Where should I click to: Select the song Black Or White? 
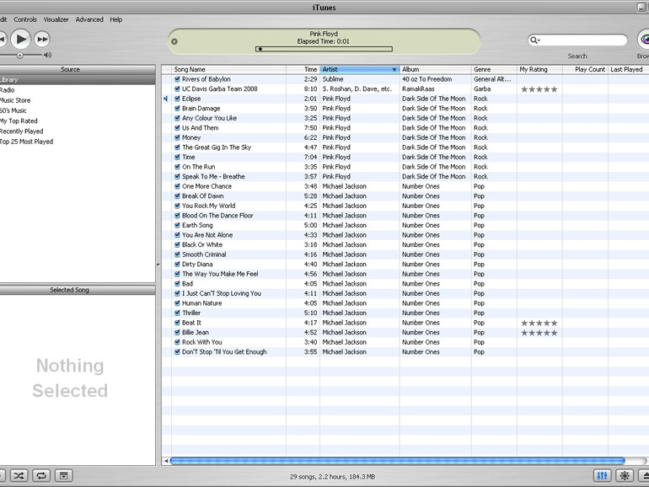(x=202, y=244)
